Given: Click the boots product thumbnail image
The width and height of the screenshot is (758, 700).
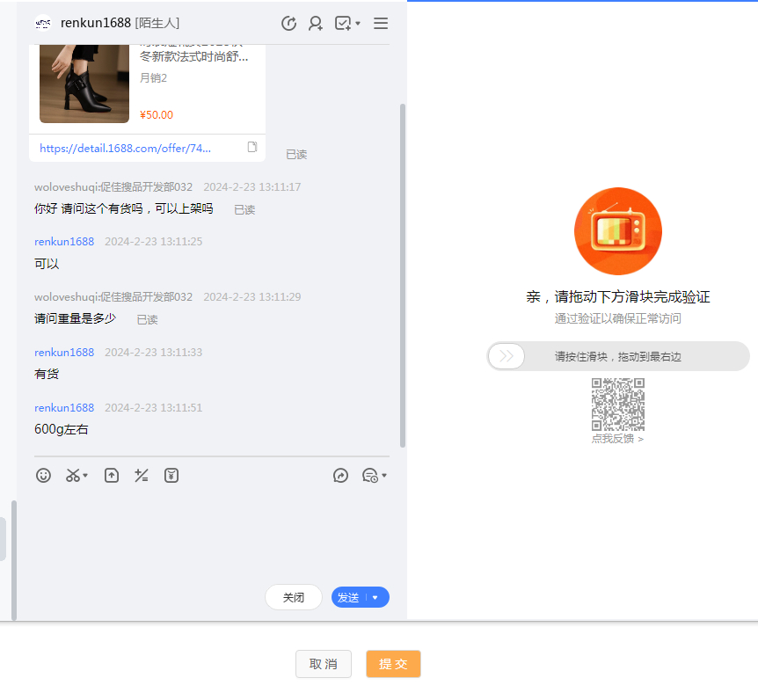Looking at the screenshot, I should tap(84, 81).
